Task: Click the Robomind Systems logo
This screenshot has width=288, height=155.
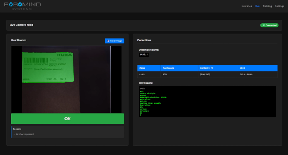Action: [22, 6]
